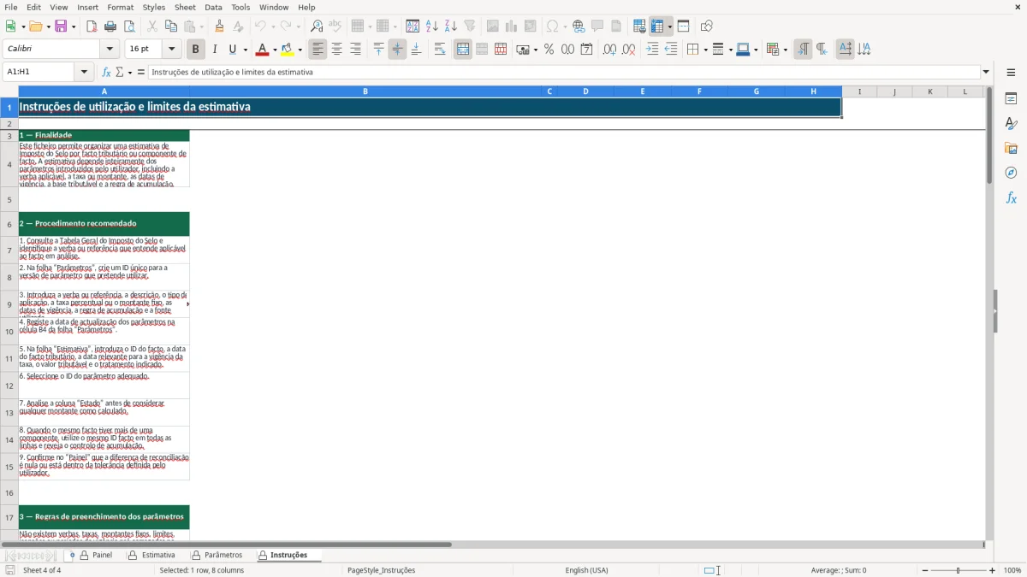
Task: Toggle Center Vertically alignment
Action: [x=397, y=50]
